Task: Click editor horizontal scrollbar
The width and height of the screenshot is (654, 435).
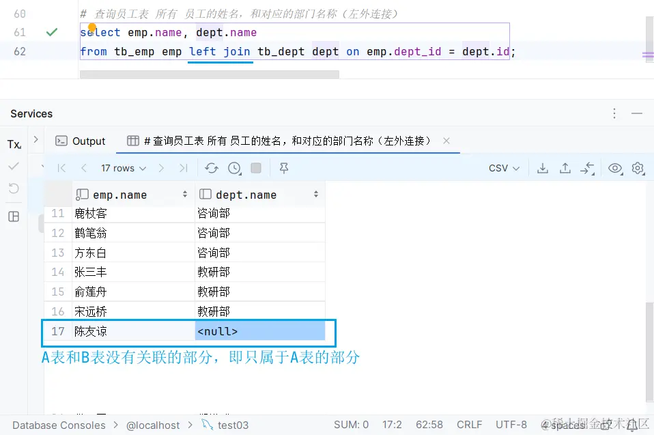Action: [210, 74]
